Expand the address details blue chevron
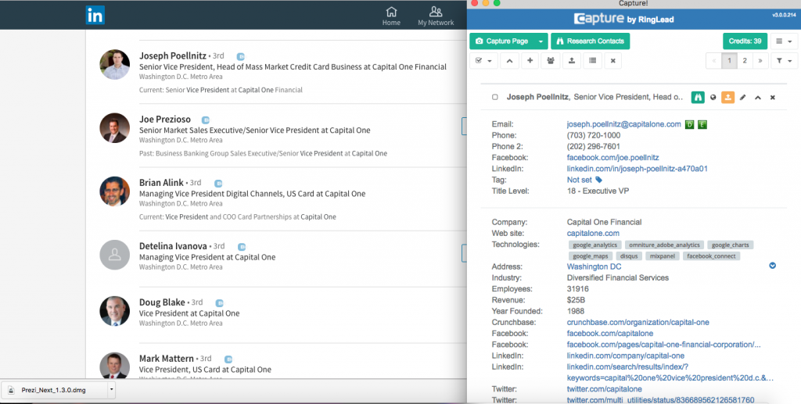 pos(772,266)
